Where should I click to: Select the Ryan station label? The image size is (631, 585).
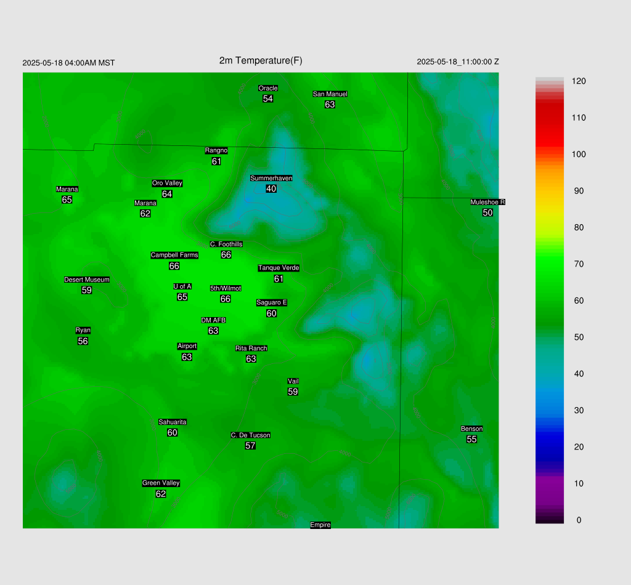[83, 330]
